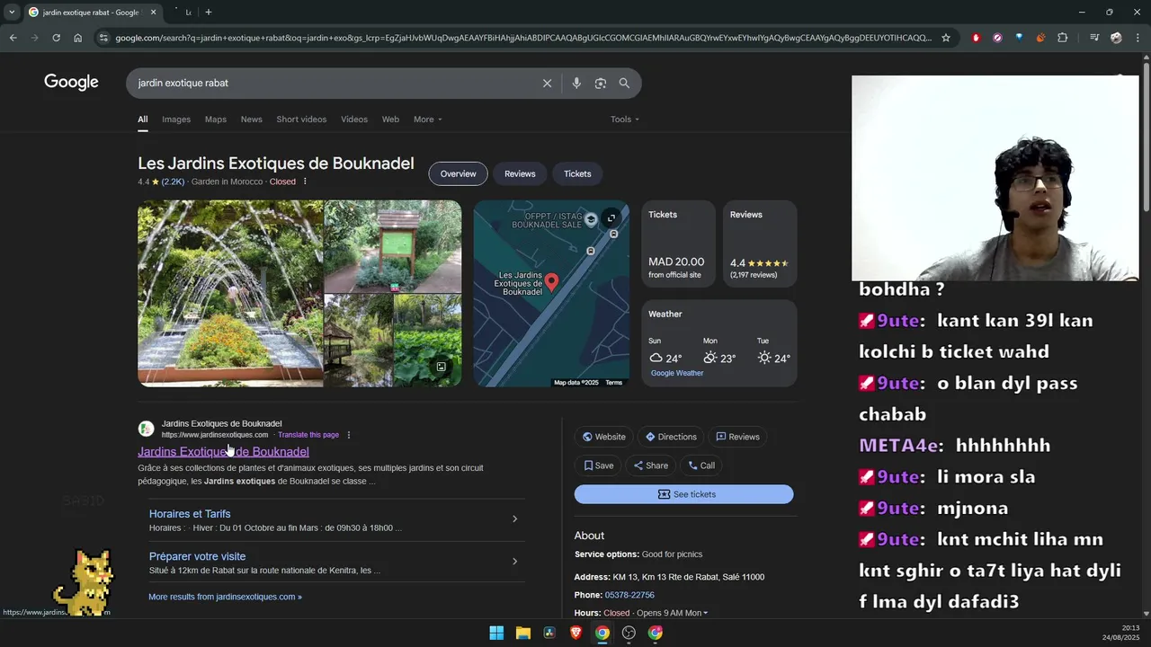The image size is (1151, 647).
Task: Open the Jardins Exotiques de Bouknadel link
Action: coord(223,452)
